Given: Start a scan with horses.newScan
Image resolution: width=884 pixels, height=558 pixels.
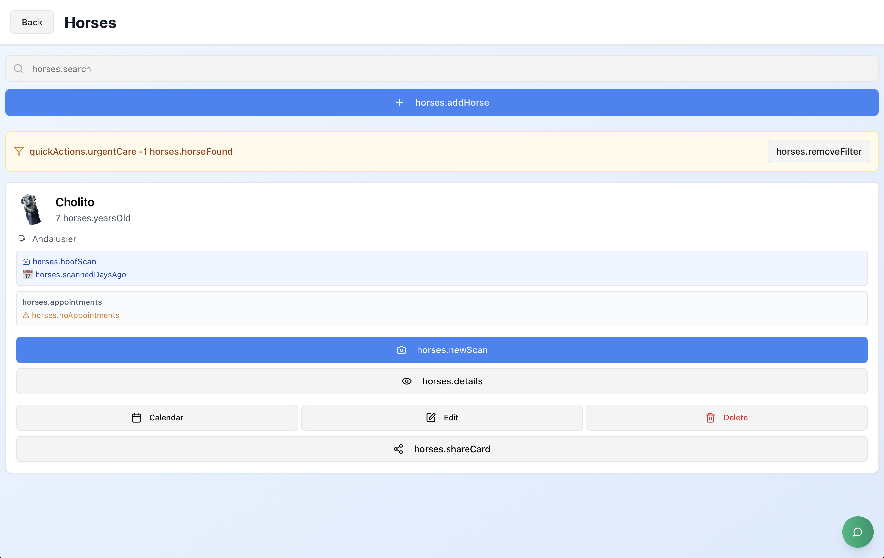Looking at the screenshot, I should [x=442, y=350].
